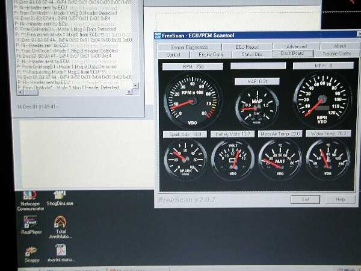Switch to the Control tab

coord(173,55)
